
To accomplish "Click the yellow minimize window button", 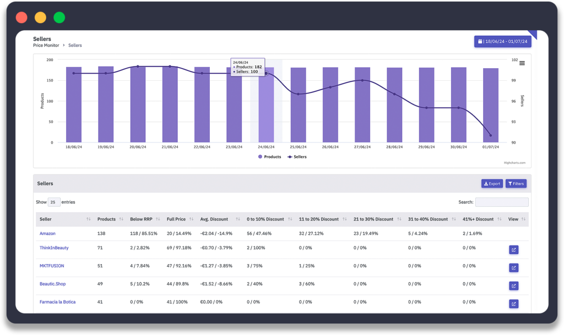I will pyautogui.click(x=40, y=17).
